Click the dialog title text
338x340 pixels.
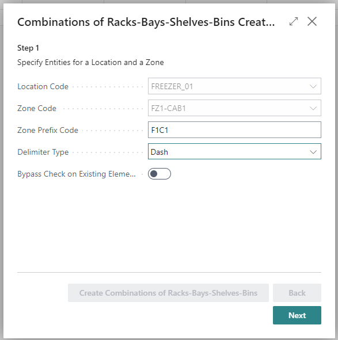[x=146, y=22]
